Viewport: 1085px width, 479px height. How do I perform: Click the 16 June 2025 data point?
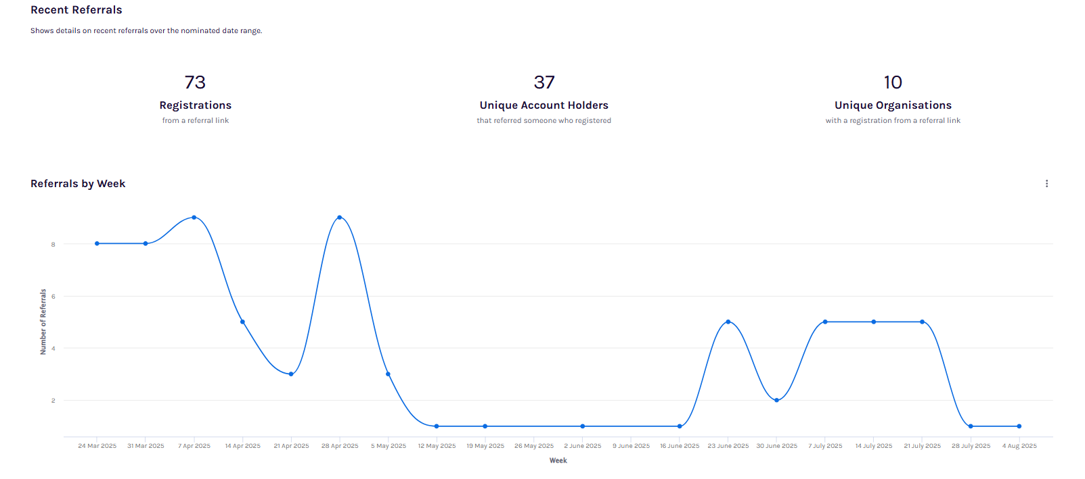tap(680, 426)
